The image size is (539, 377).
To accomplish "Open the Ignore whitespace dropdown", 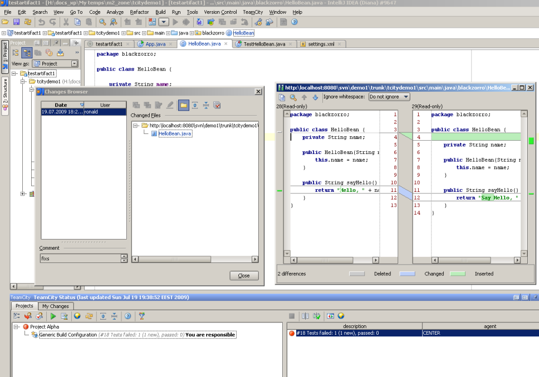I will pyautogui.click(x=389, y=97).
